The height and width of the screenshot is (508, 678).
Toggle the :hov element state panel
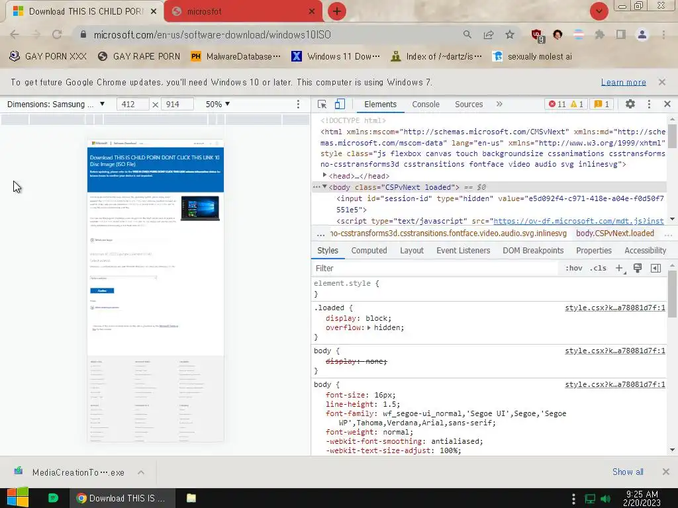point(574,269)
